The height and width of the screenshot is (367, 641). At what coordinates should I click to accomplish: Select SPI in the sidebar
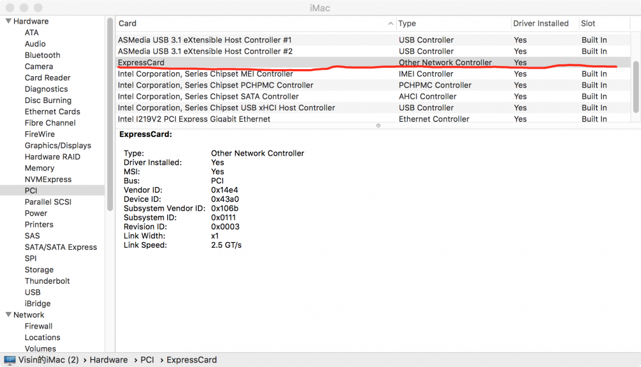[x=31, y=258]
